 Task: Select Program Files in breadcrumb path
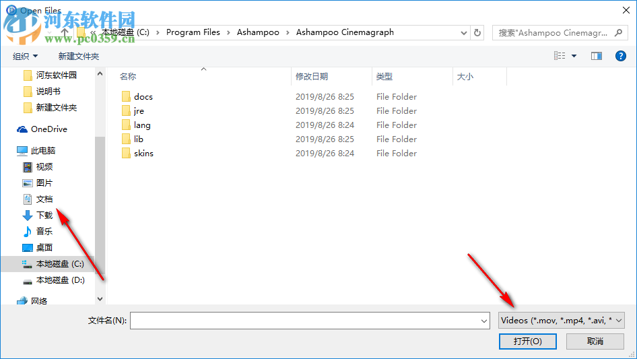193,32
